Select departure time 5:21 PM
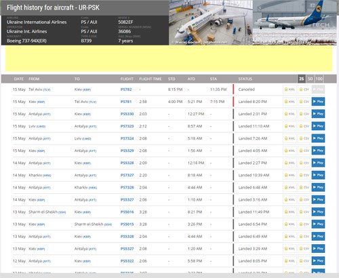The width and height of the screenshot is (339, 278). tap(195, 102)
